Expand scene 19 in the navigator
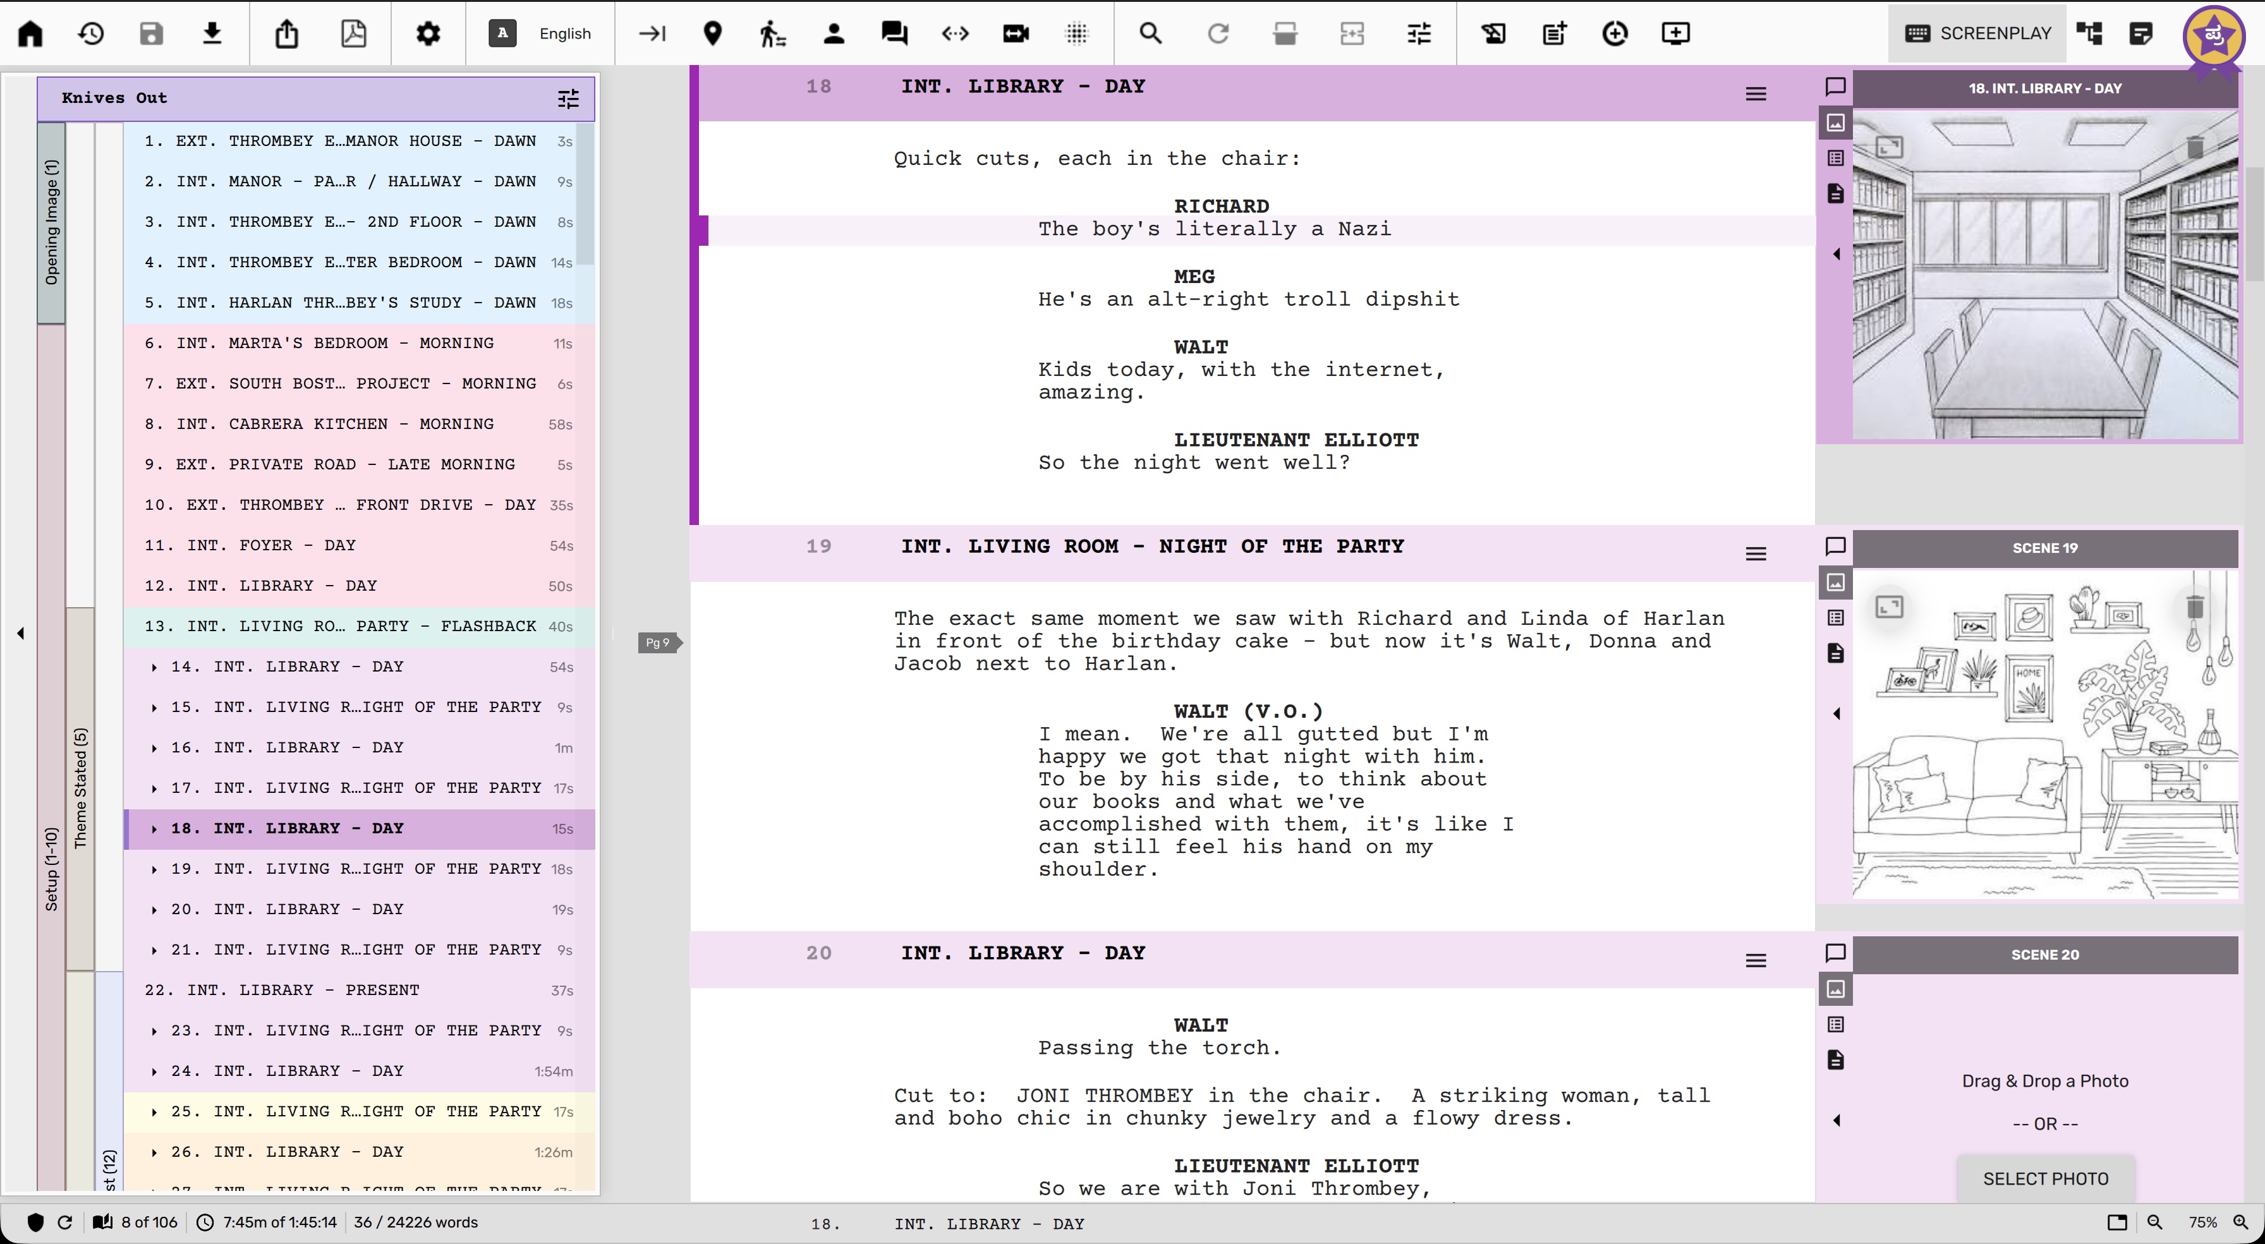Screen dimensions: 2265x1244 click(x=155, y=869)
